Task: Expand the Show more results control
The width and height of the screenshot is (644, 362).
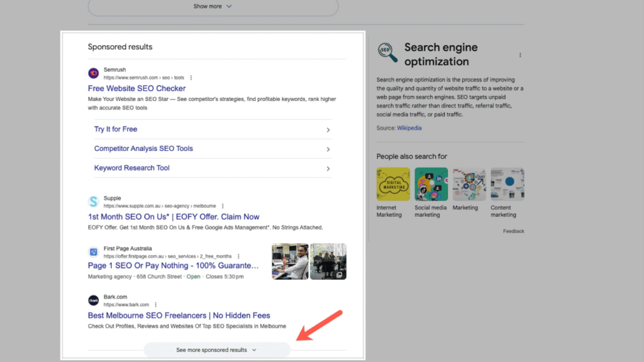Action: pos(213,7)
